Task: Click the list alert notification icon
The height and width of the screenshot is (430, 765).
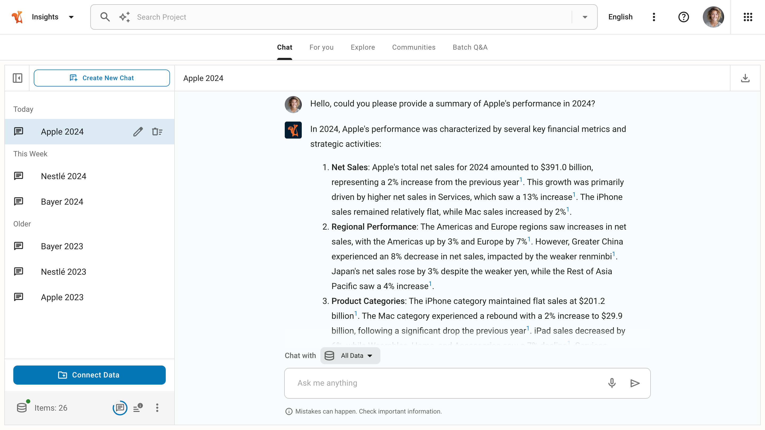Action: tap(138, 408)
